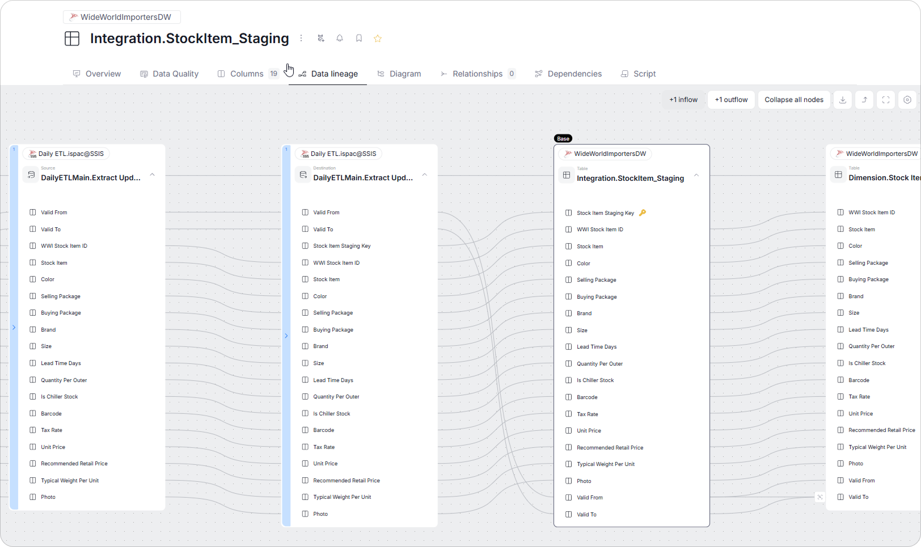The height and width of the screenshot is (547, 921).
Task: Bookmark the asset using the bookmark icon
Action: pyautogui.click(x=358, y=38)
